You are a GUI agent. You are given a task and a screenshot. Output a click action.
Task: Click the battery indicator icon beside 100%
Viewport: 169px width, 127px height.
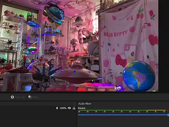click(x=57, y=108)
